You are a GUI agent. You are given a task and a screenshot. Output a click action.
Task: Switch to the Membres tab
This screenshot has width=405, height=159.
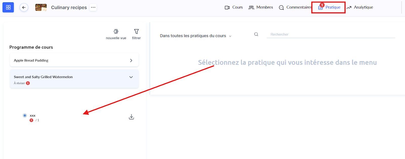pos(261,7)
